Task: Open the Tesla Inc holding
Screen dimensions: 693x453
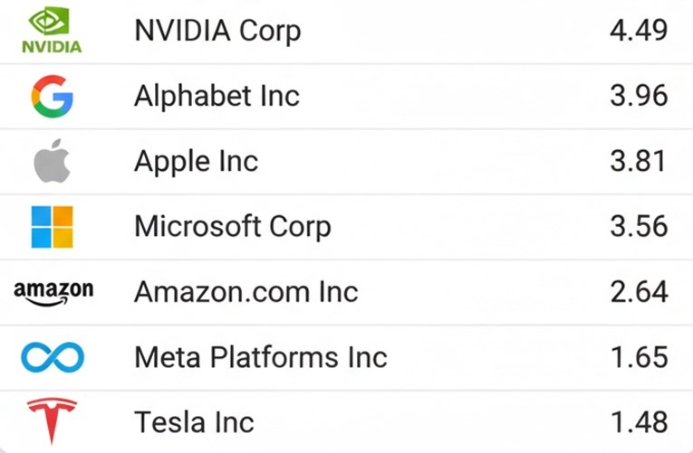Action: 194,422
